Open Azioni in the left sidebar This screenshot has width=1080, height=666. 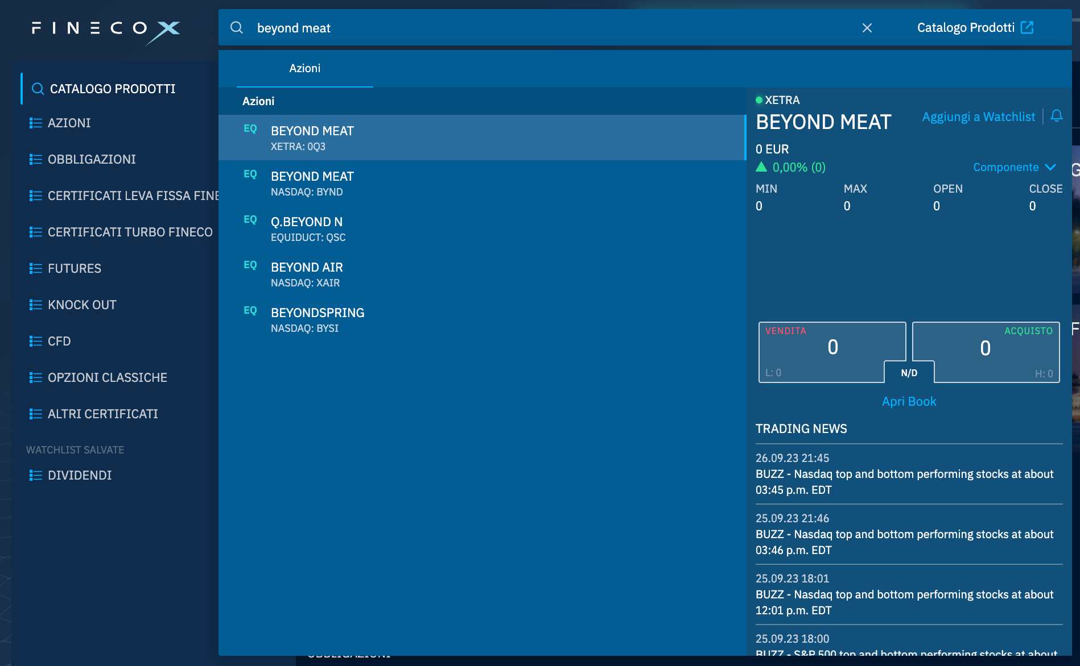69,123
